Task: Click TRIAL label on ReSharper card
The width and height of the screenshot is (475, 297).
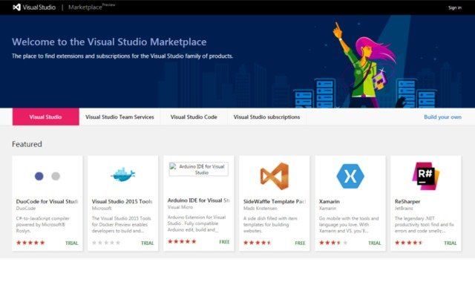Action: pos(451,243)
